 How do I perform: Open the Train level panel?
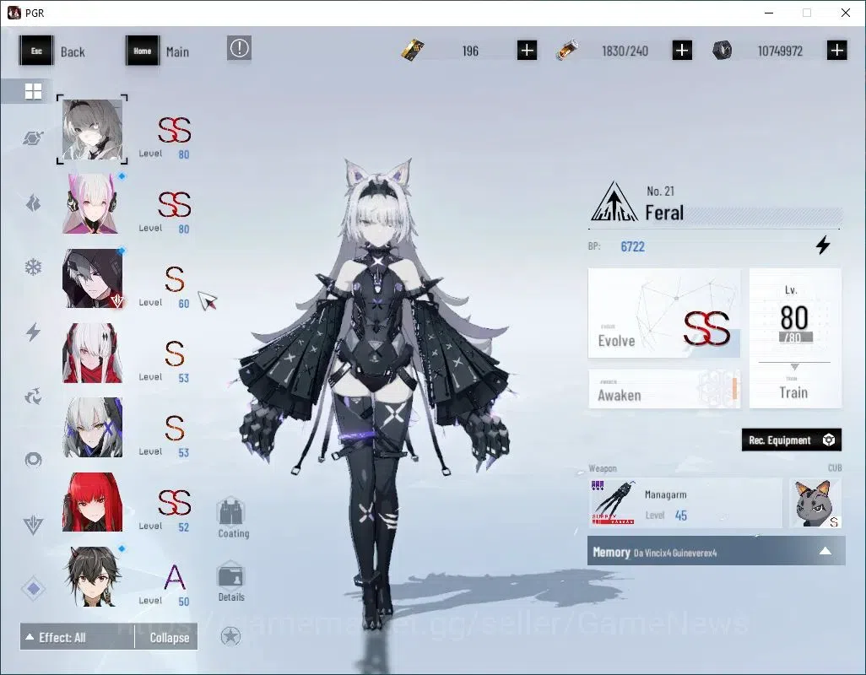[x=795, y=338]
